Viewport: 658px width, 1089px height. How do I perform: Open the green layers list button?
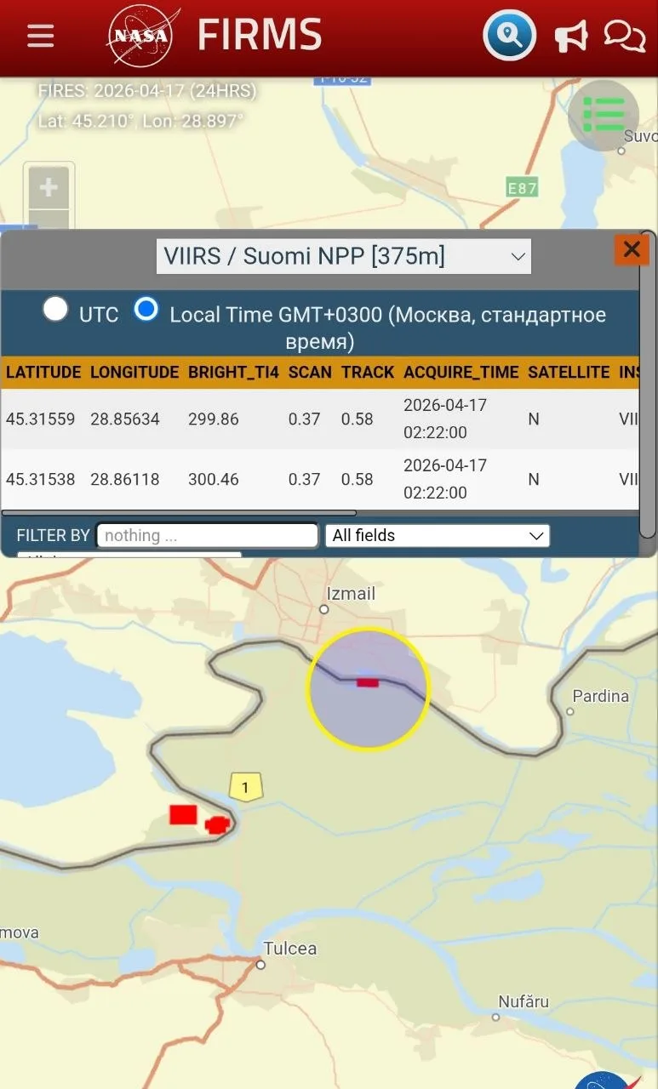pyautogui.click(x=604, y=115)
